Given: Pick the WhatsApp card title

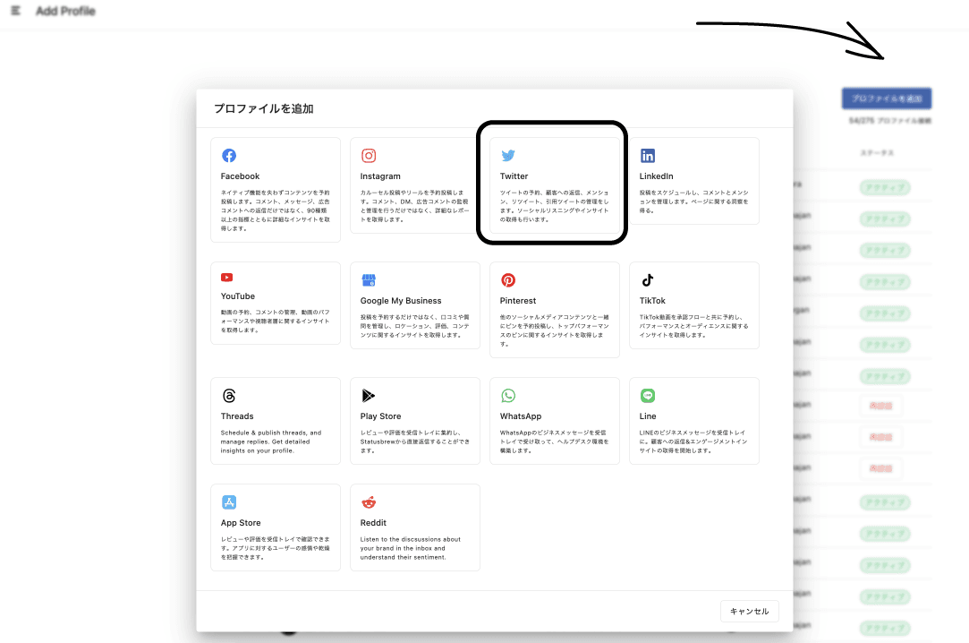Looking at the screenshot, I should [521, 416].
